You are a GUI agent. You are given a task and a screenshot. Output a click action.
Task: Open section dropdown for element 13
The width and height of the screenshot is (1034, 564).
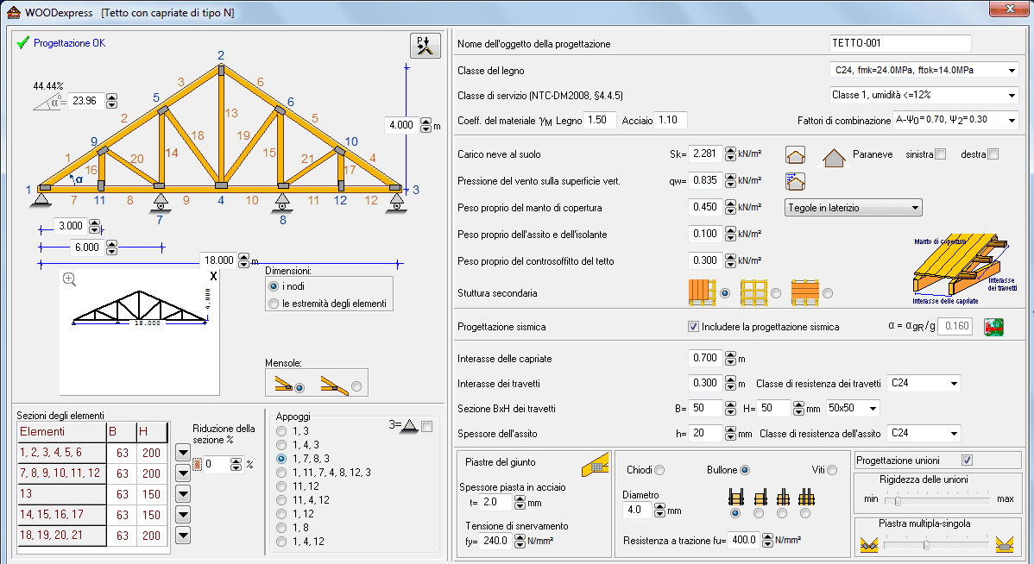(x=183, y=494)
